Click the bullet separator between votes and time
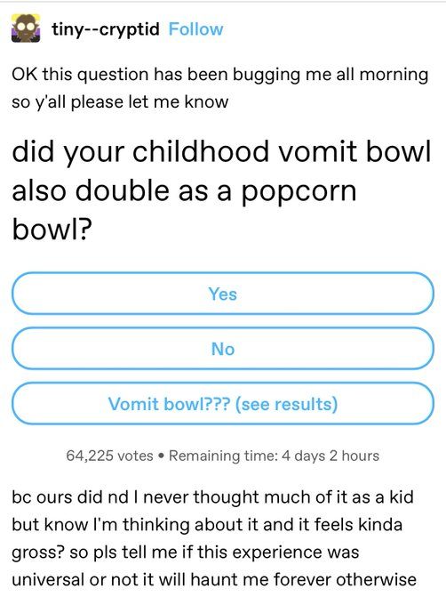Image resolution: width=446 pixels, height=605 pixels. (161, 456)
